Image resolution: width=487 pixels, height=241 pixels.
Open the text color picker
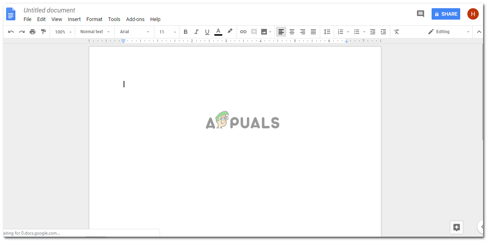coord(218,32)
